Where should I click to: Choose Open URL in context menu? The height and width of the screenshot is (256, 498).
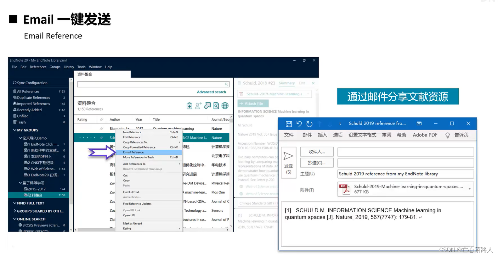(149, 215)
